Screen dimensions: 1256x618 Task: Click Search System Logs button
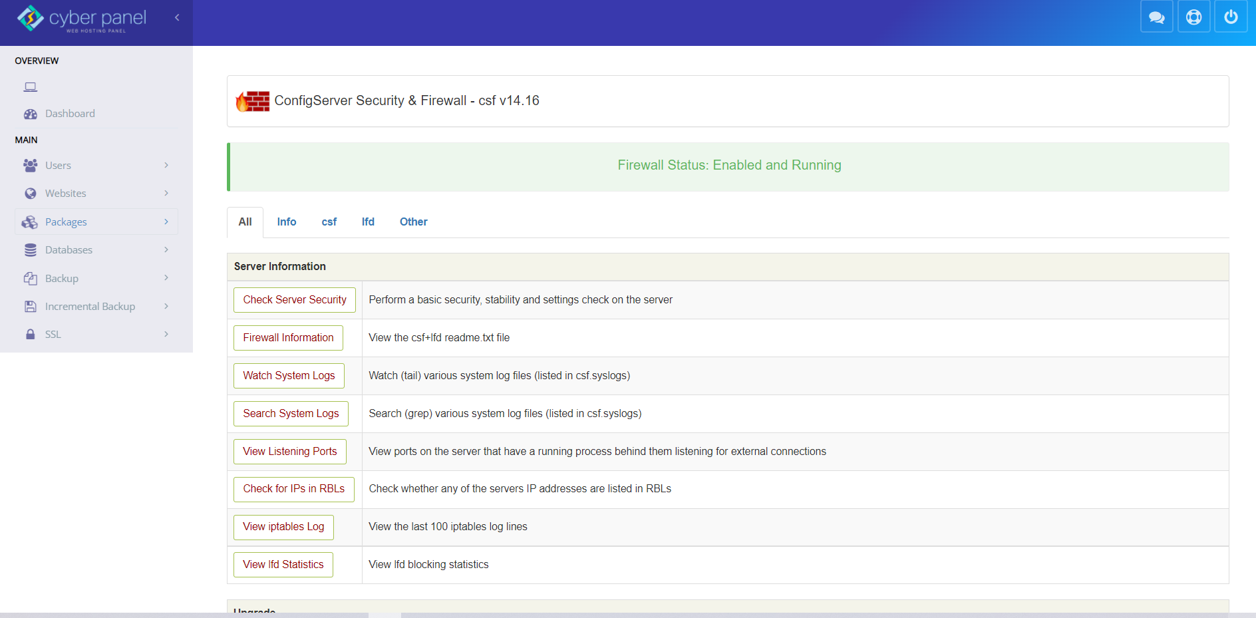pos(291,414)
